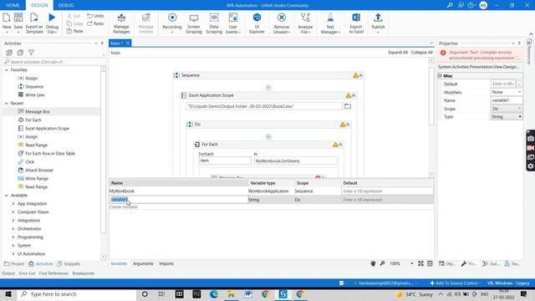Open Manage Packages
The height and width of the screenshot is (301, 535).
point(121,23)
